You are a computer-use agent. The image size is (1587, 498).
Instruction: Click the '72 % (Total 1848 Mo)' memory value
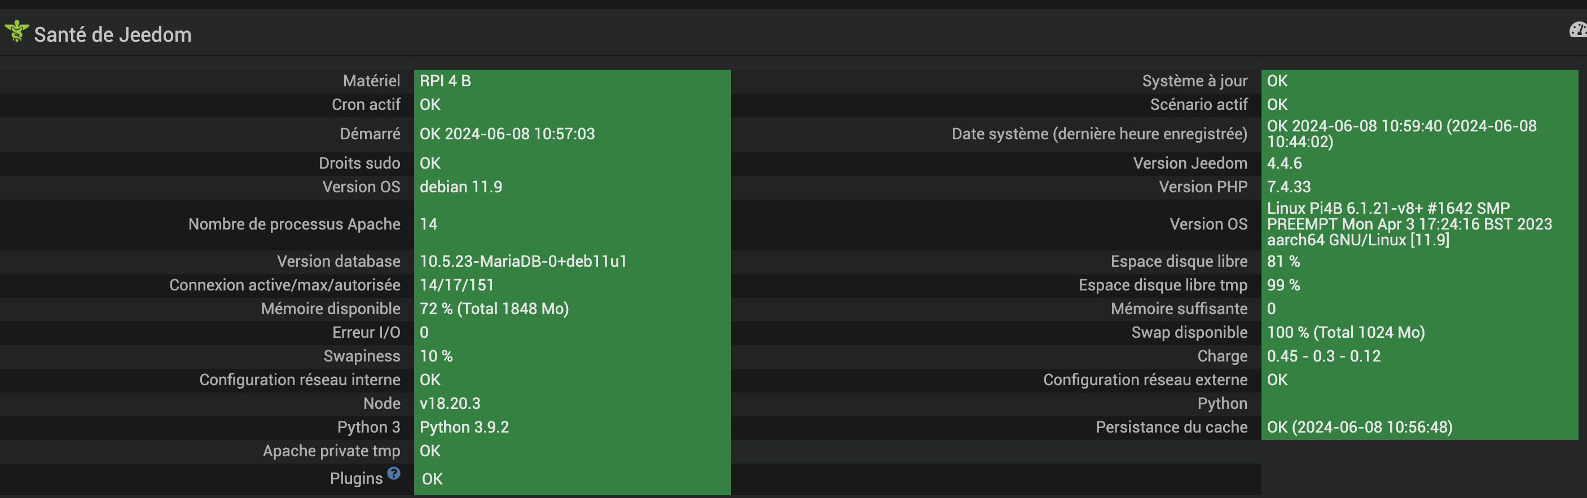click(x=494, y=309)
